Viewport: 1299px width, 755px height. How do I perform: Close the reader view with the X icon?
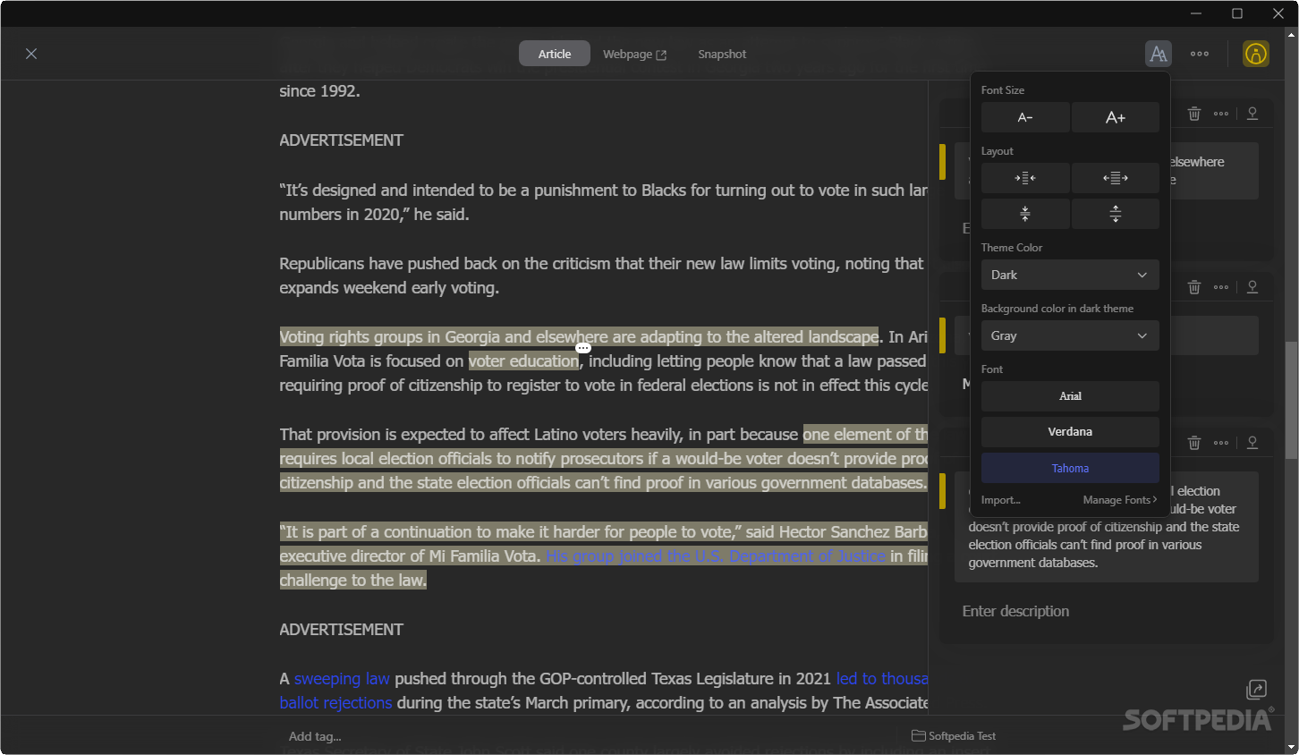[x=31, y=54]
